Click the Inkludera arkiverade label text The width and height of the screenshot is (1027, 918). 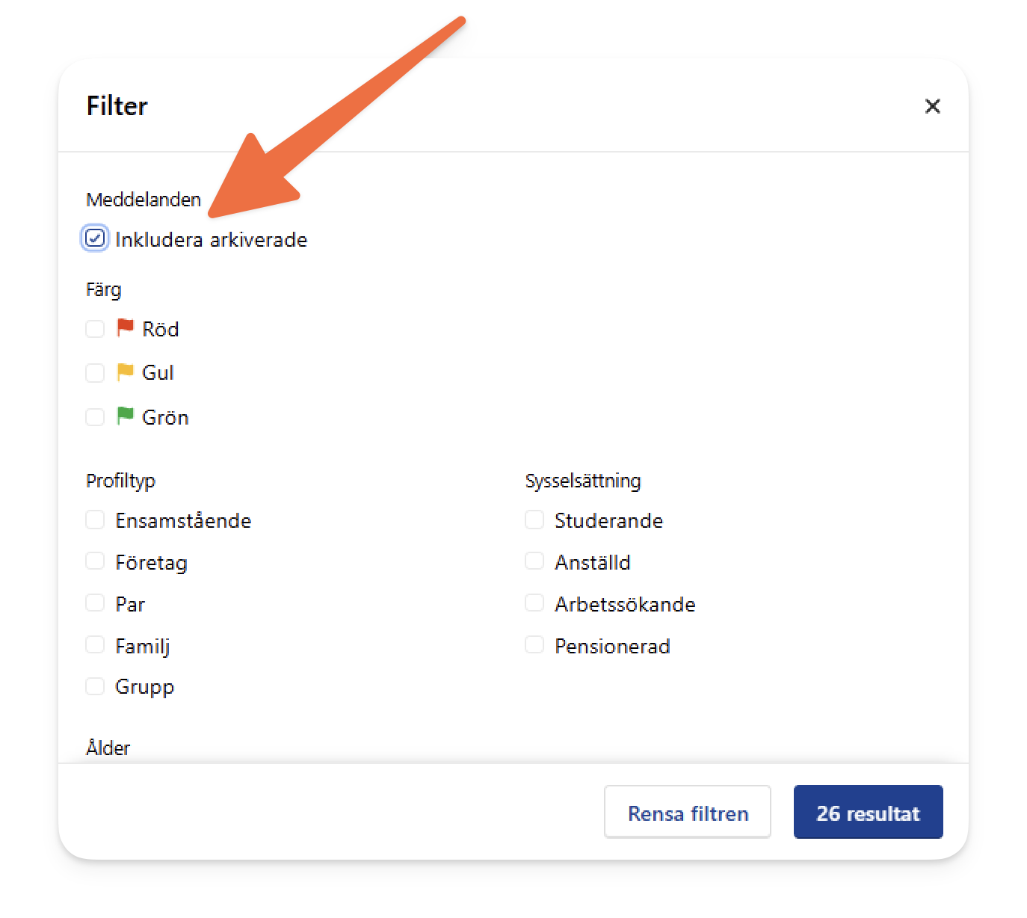[x=212, y=240]
